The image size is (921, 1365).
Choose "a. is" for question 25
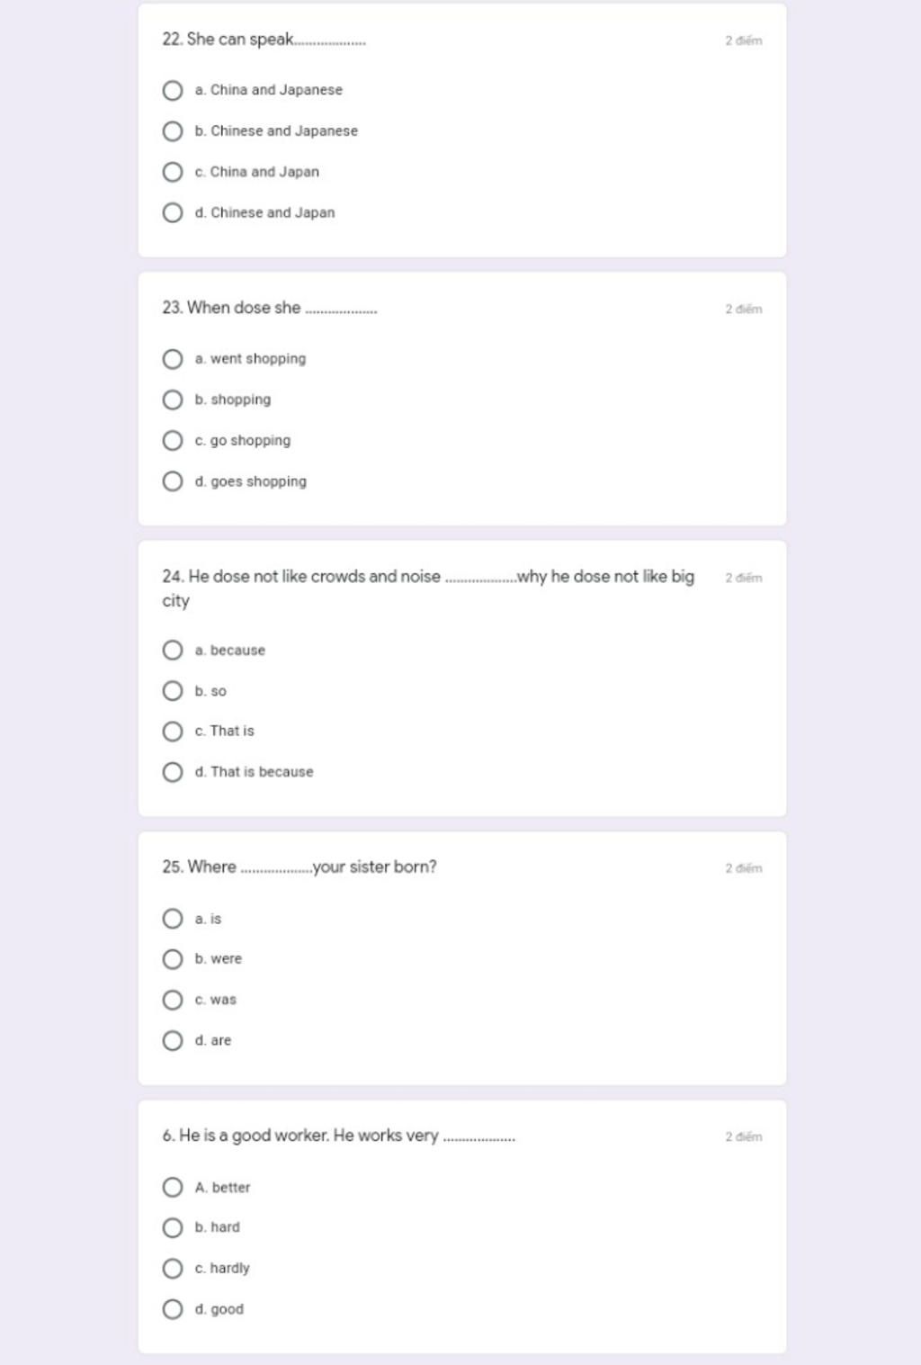(x=173, y=919)
